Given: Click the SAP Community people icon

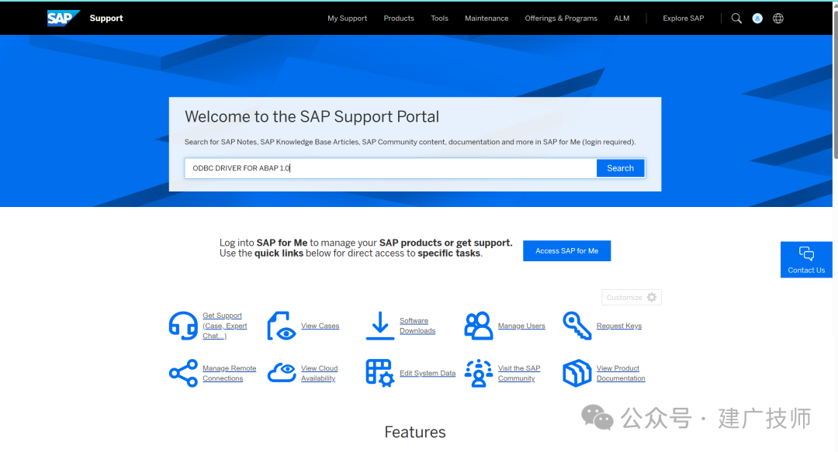Looking at the screenshot, I should 478,373.
